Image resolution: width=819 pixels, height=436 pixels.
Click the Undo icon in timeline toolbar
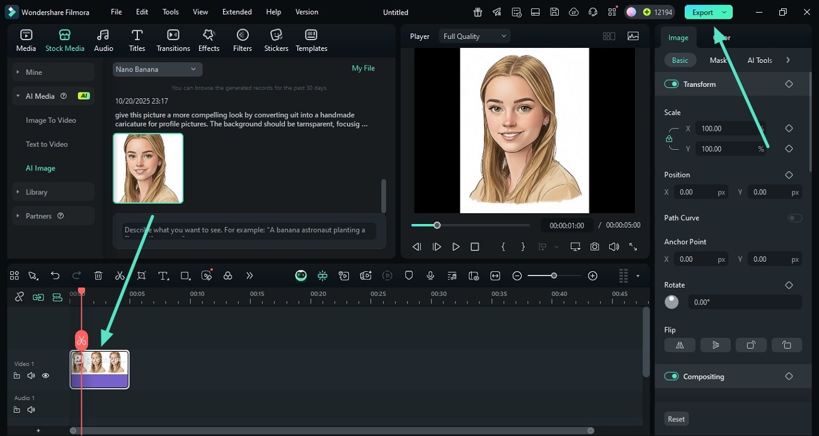pyautogui.click(x=55, y=275)
